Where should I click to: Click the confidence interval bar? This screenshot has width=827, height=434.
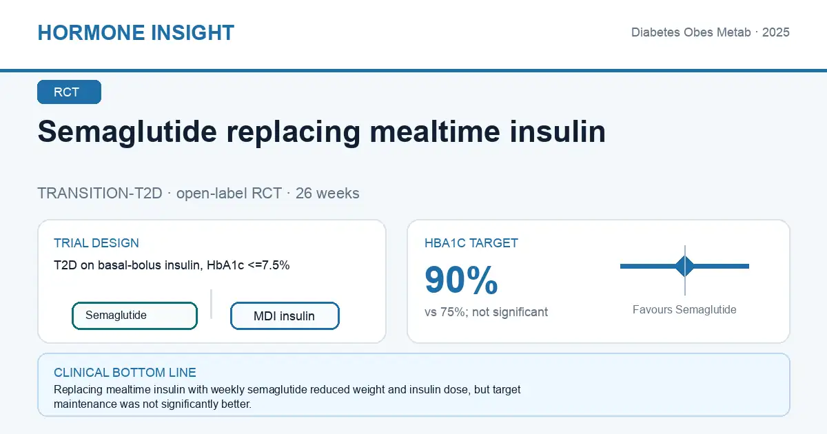click(684, 266)
